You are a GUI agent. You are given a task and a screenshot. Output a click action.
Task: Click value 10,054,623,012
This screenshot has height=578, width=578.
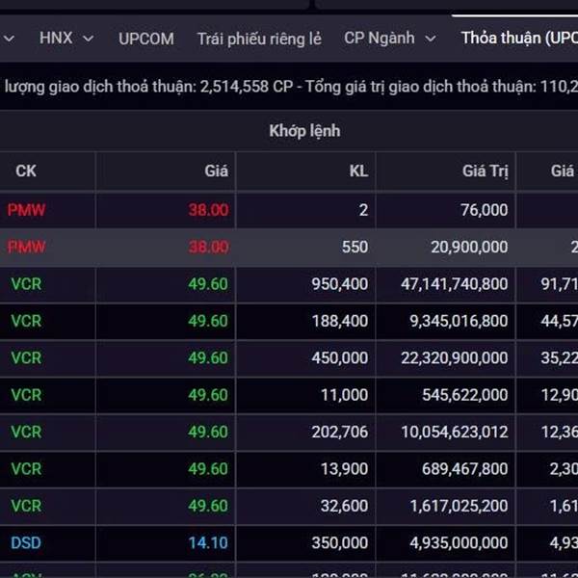tap(455, 432)
